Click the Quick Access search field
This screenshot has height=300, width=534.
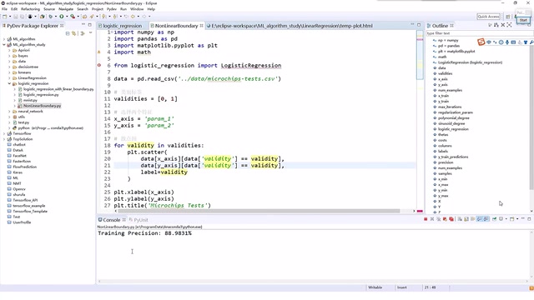pyautogui.click(x=488, y=17)
